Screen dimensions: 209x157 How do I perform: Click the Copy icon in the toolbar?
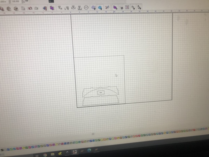pyautogui.click(x=9, y=9)
